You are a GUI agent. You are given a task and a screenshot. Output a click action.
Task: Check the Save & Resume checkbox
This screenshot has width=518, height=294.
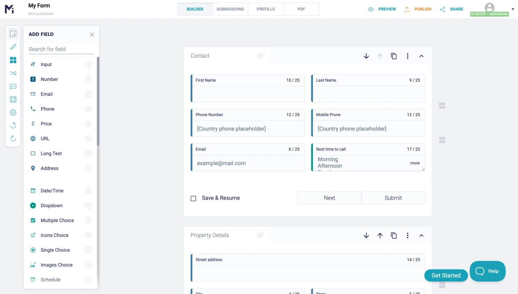click(193, 199)
